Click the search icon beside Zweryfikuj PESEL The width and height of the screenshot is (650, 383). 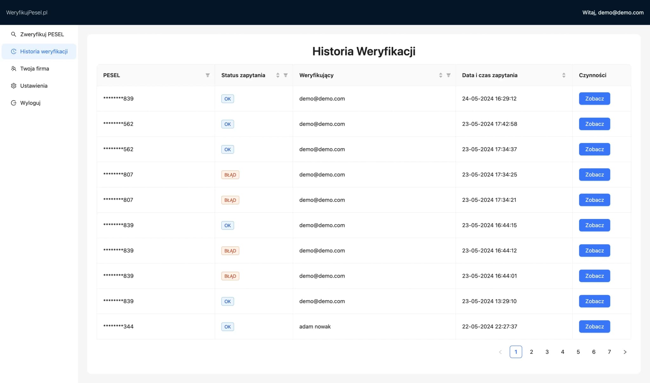coord(14,34)
